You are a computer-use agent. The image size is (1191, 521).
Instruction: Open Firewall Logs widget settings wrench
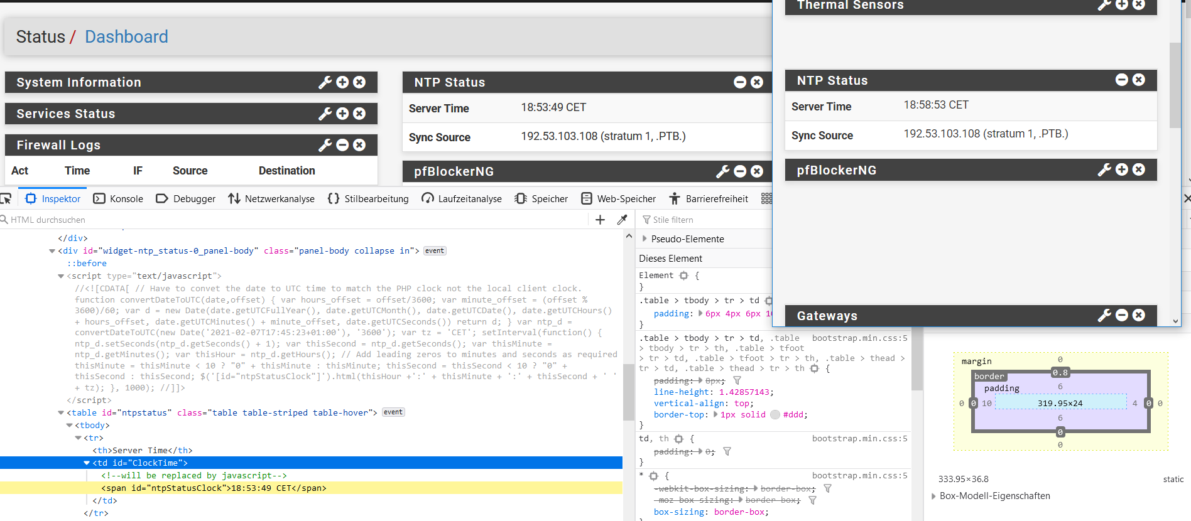325,145
